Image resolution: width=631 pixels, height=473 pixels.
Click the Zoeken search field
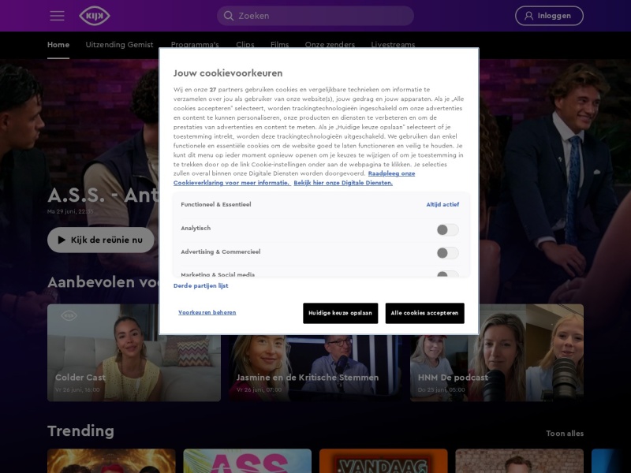315,16
